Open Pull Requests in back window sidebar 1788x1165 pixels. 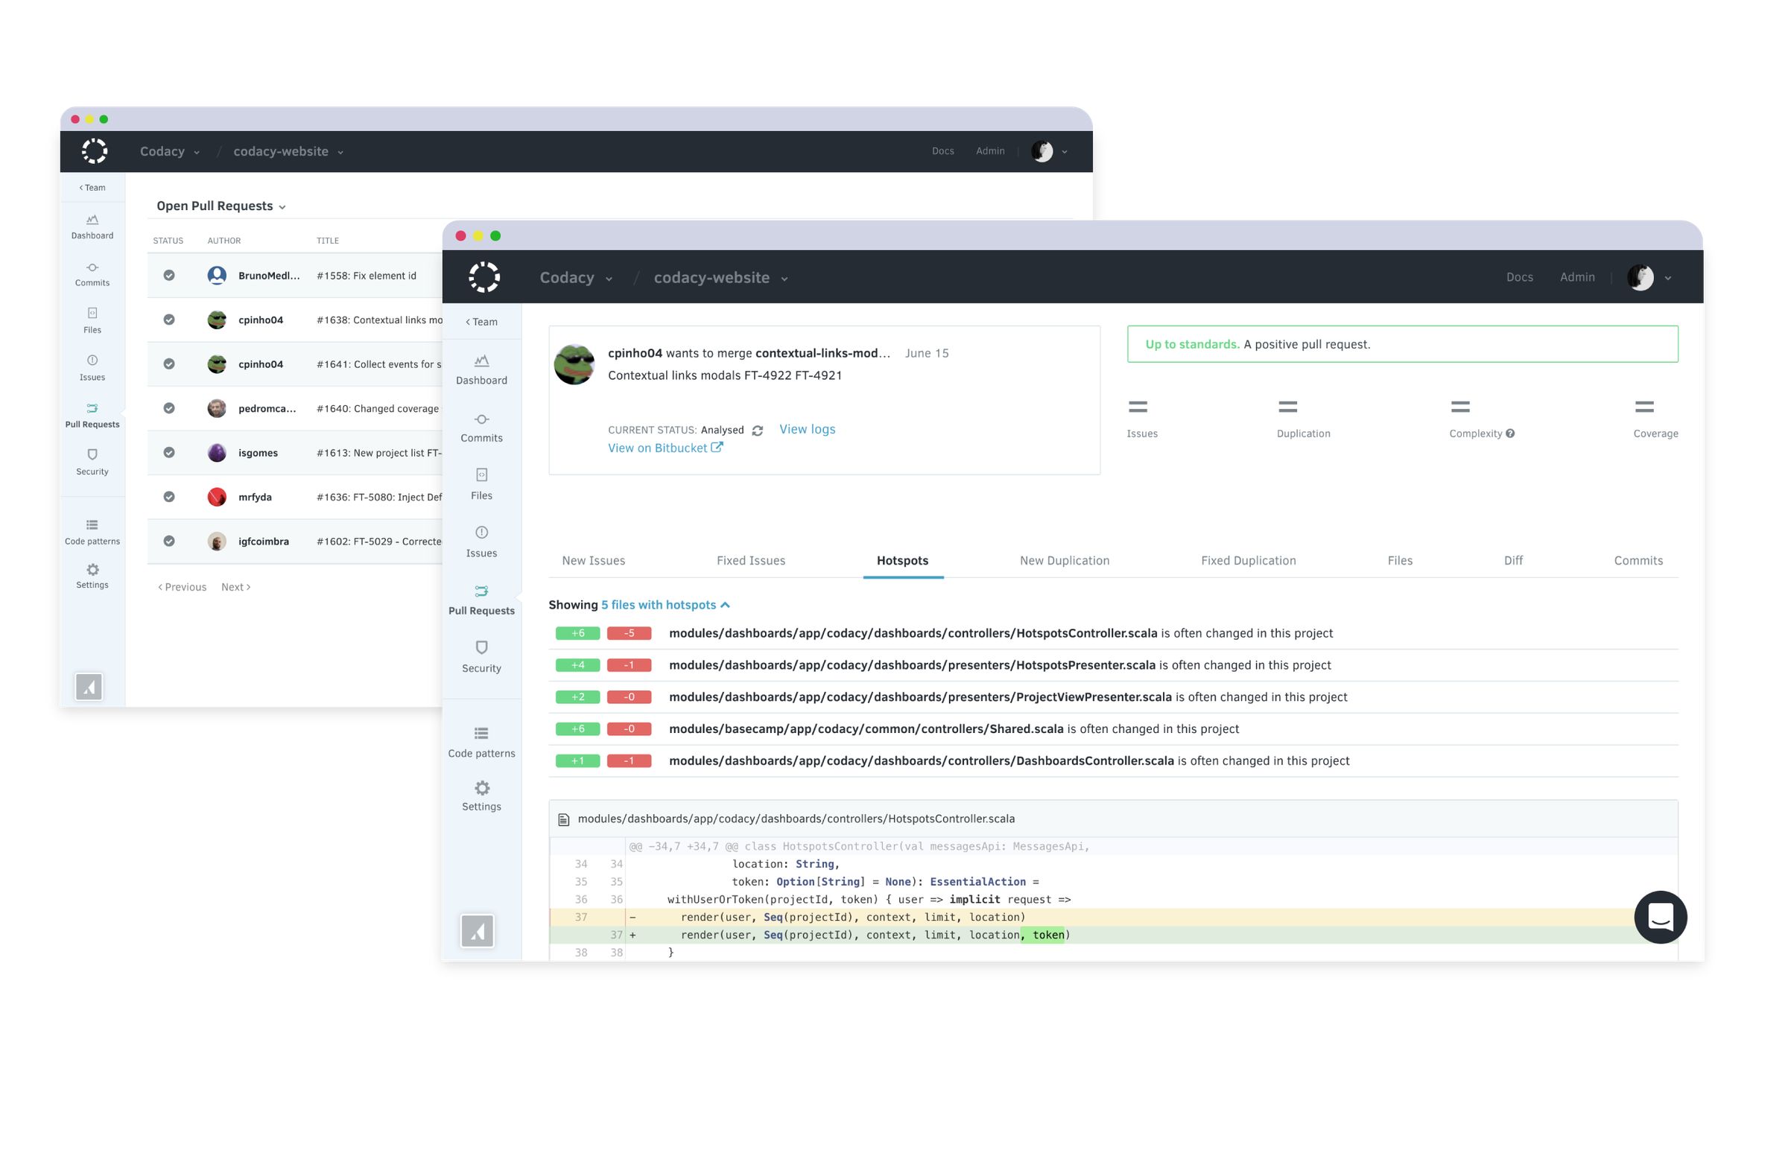[x=92, y=416]
